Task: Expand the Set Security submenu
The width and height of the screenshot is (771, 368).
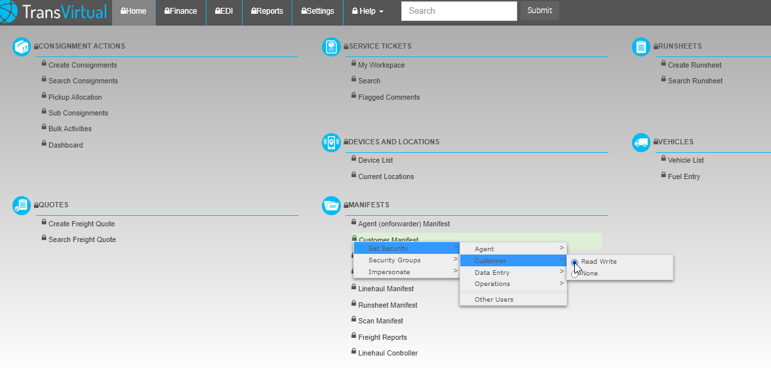Action: point(406,249)
